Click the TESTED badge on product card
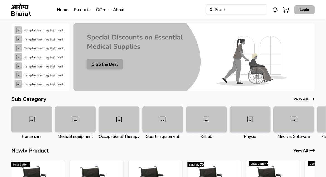The width and height of the screenshot is (326, 177). pos(196,164)
